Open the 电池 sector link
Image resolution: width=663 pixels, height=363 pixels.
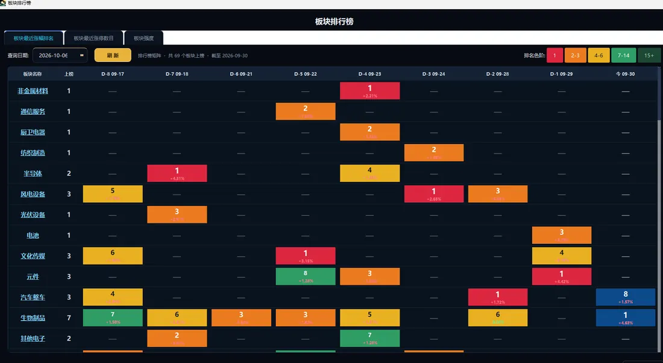point(33,235)
